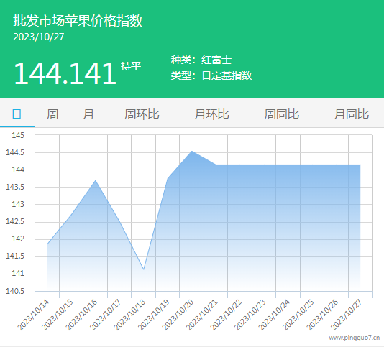Switch to the 周 weekly tab
Viewport: 384px width, 347px height.
pos(52,114)
